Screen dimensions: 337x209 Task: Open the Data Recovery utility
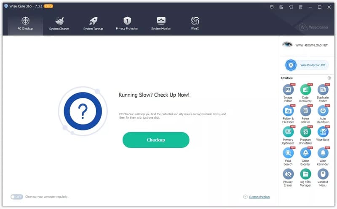305,93
